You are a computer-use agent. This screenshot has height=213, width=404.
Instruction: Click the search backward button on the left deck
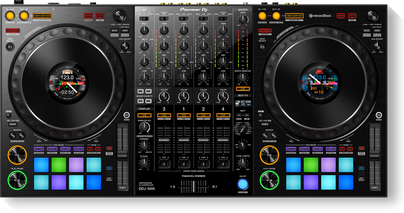pyautogui.click(x=12, y=135)
